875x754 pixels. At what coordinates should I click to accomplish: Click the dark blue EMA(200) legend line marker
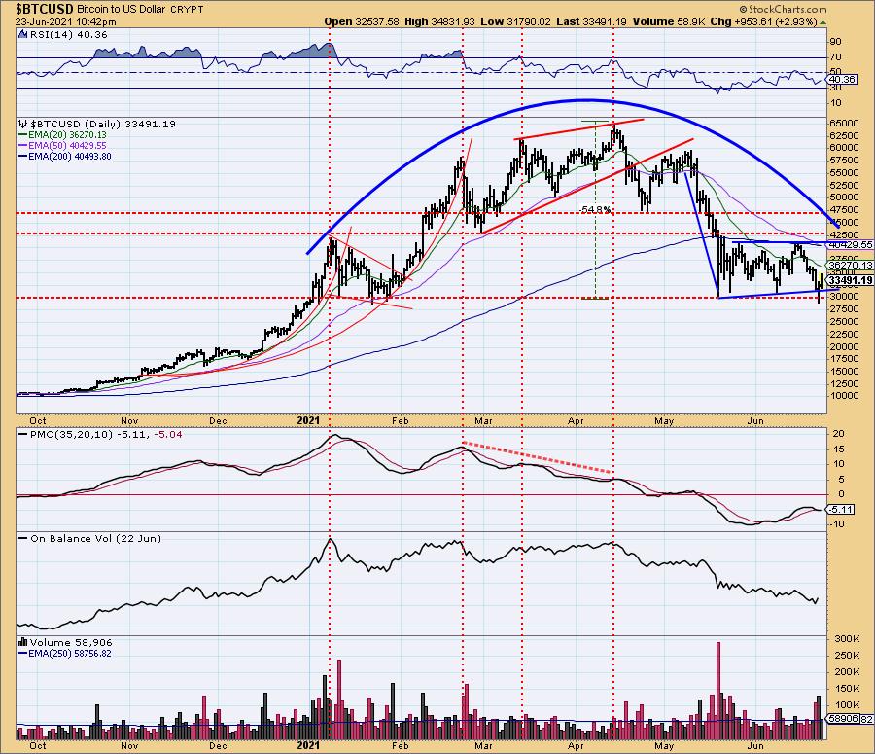pyautogui.click(x=23, y=157)
